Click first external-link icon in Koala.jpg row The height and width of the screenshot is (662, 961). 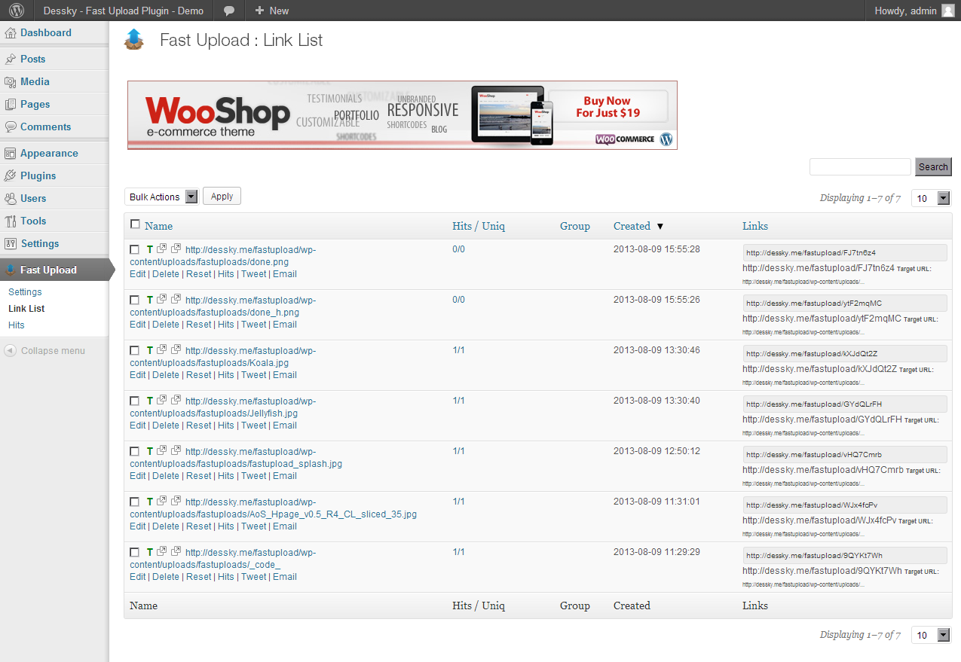162,349
